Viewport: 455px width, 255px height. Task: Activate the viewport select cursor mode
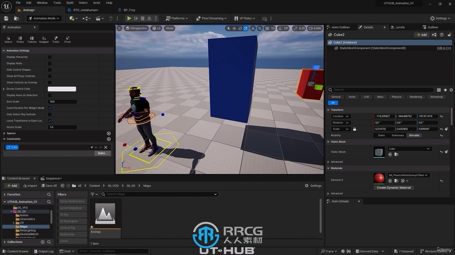click(229, 28)
